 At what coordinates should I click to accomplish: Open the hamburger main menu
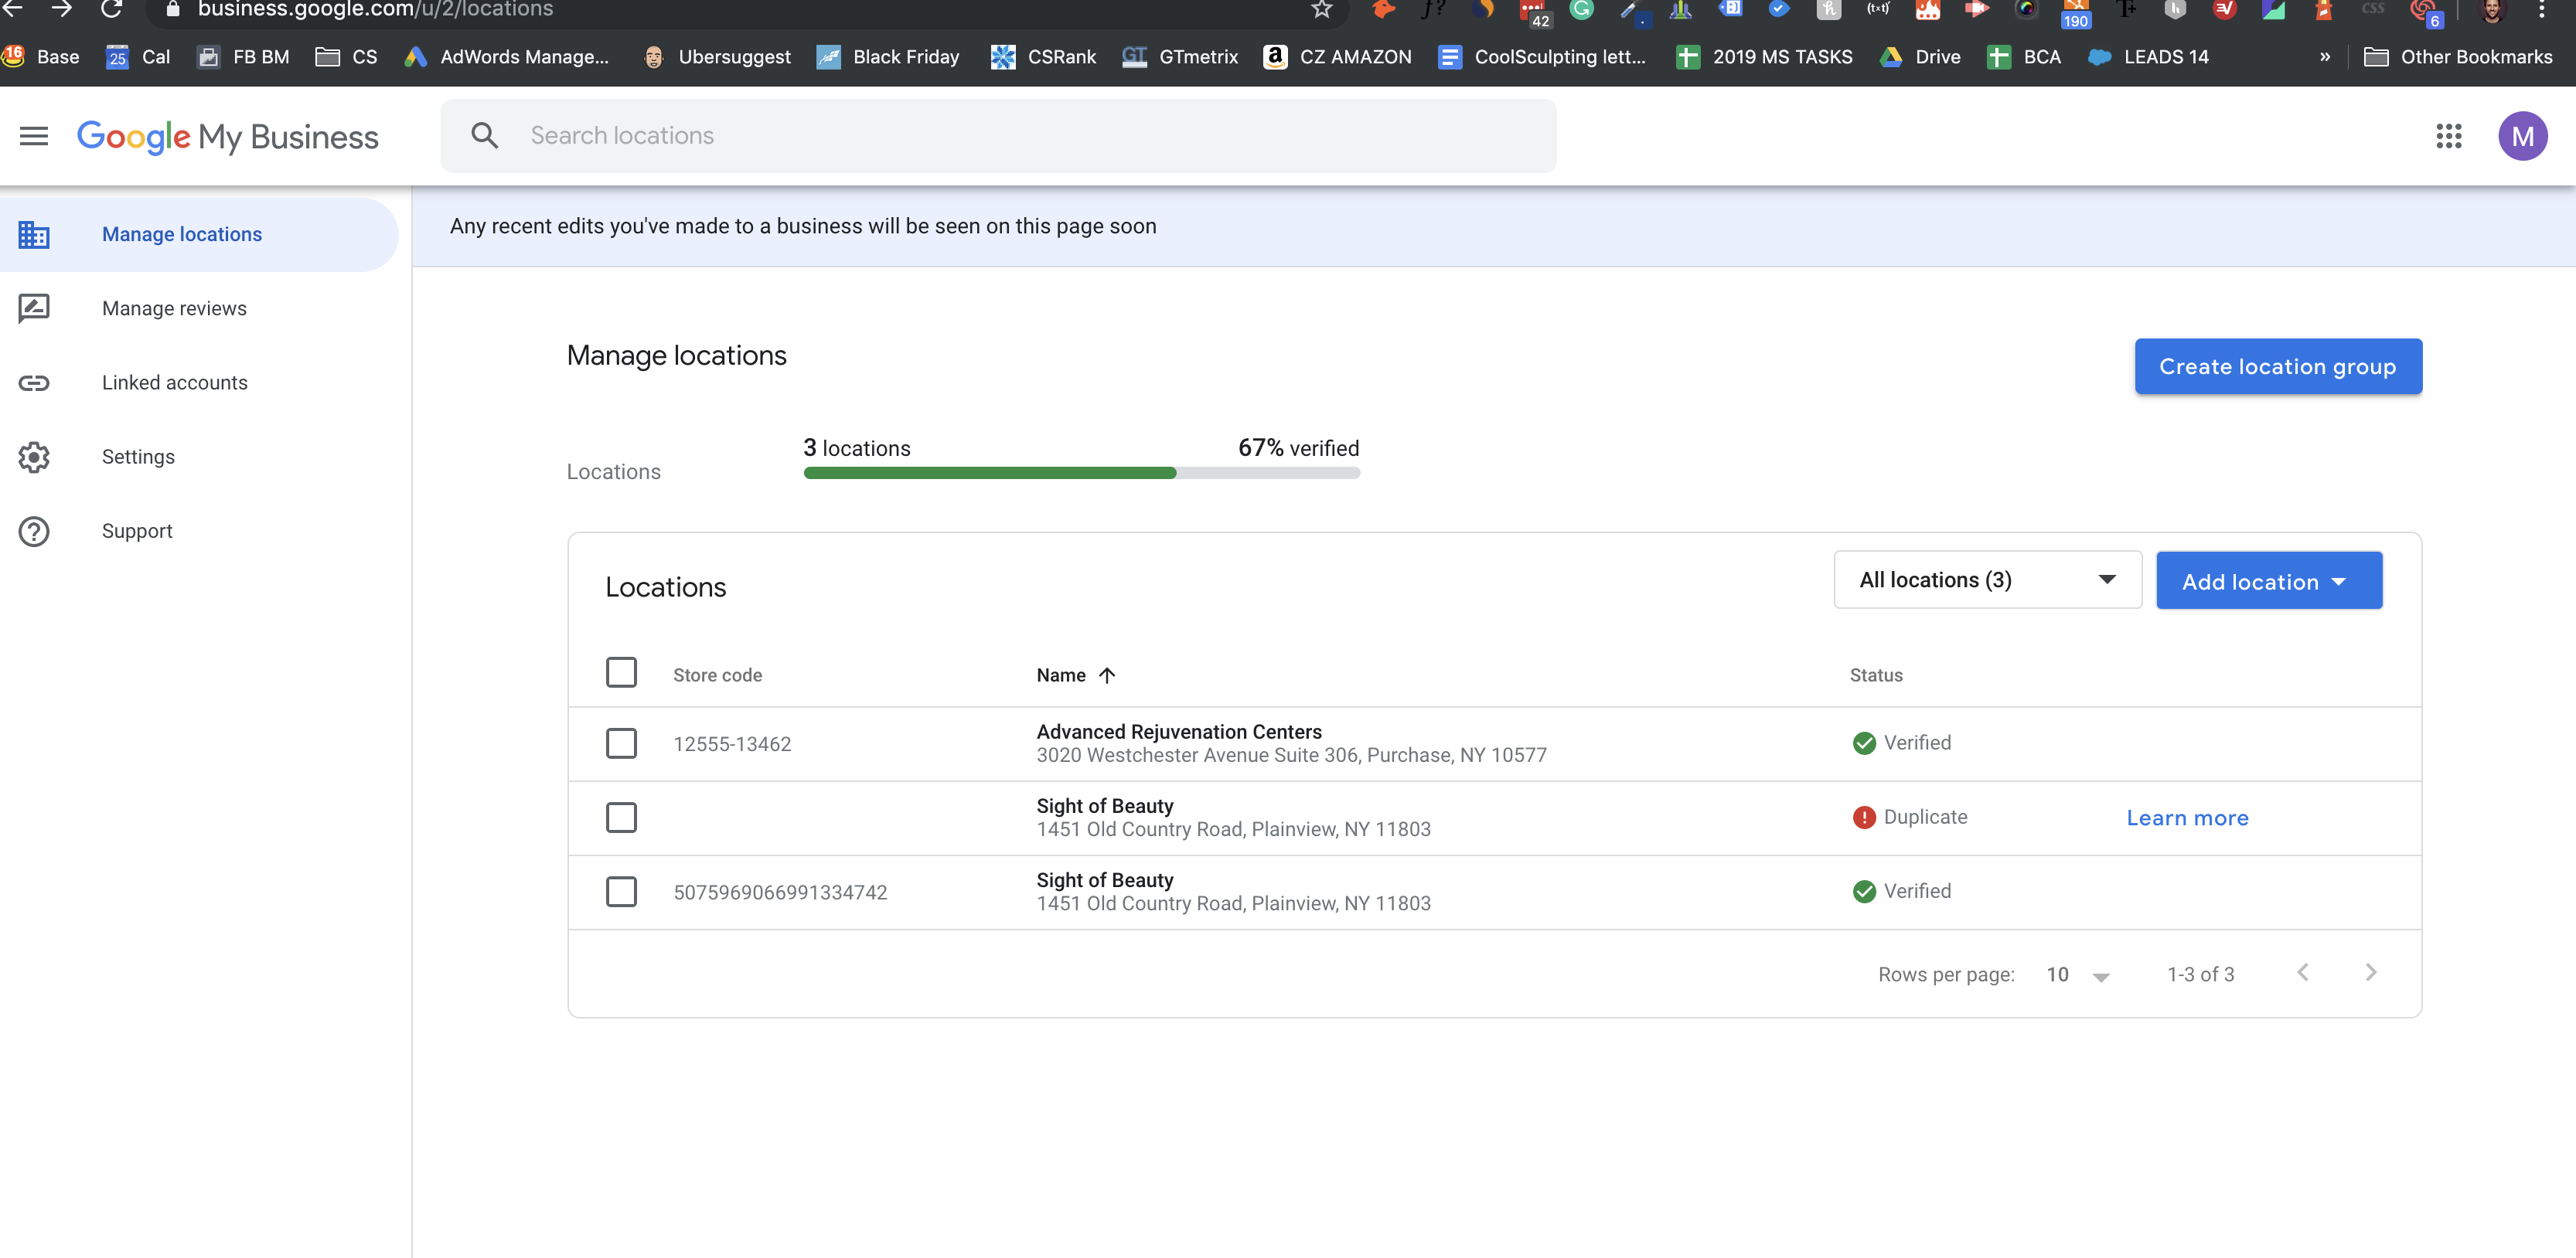[x=34, y=136]
